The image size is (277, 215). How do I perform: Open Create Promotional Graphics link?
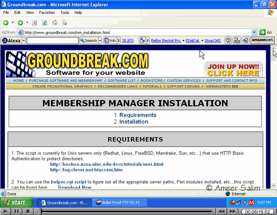(x=62, y=87)
